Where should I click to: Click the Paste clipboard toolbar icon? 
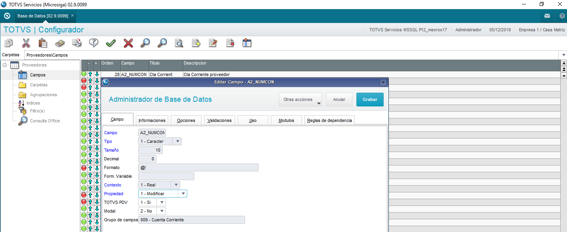[43, 43]
